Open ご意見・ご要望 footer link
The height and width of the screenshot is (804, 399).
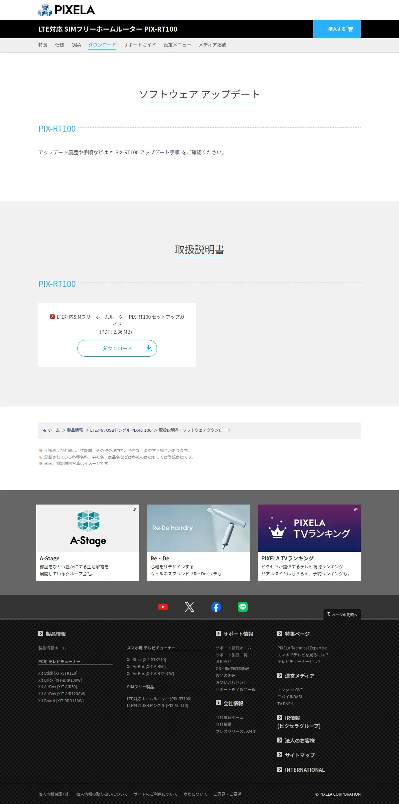(227, 794)
